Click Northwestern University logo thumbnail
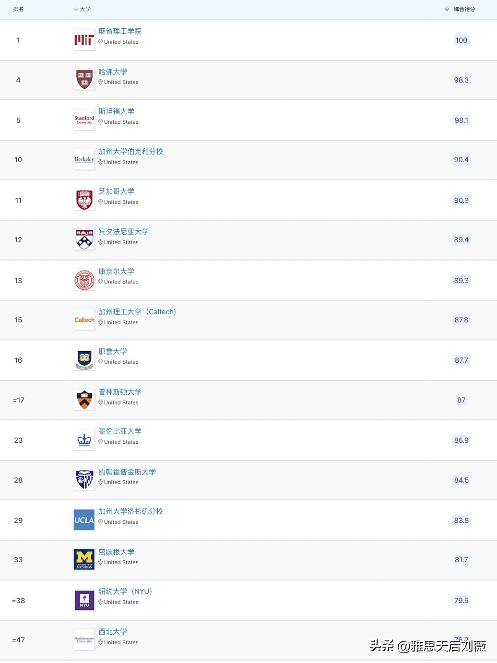Viewport: 497px width, 663px height. pyautogui.click(x=84, y=639)
